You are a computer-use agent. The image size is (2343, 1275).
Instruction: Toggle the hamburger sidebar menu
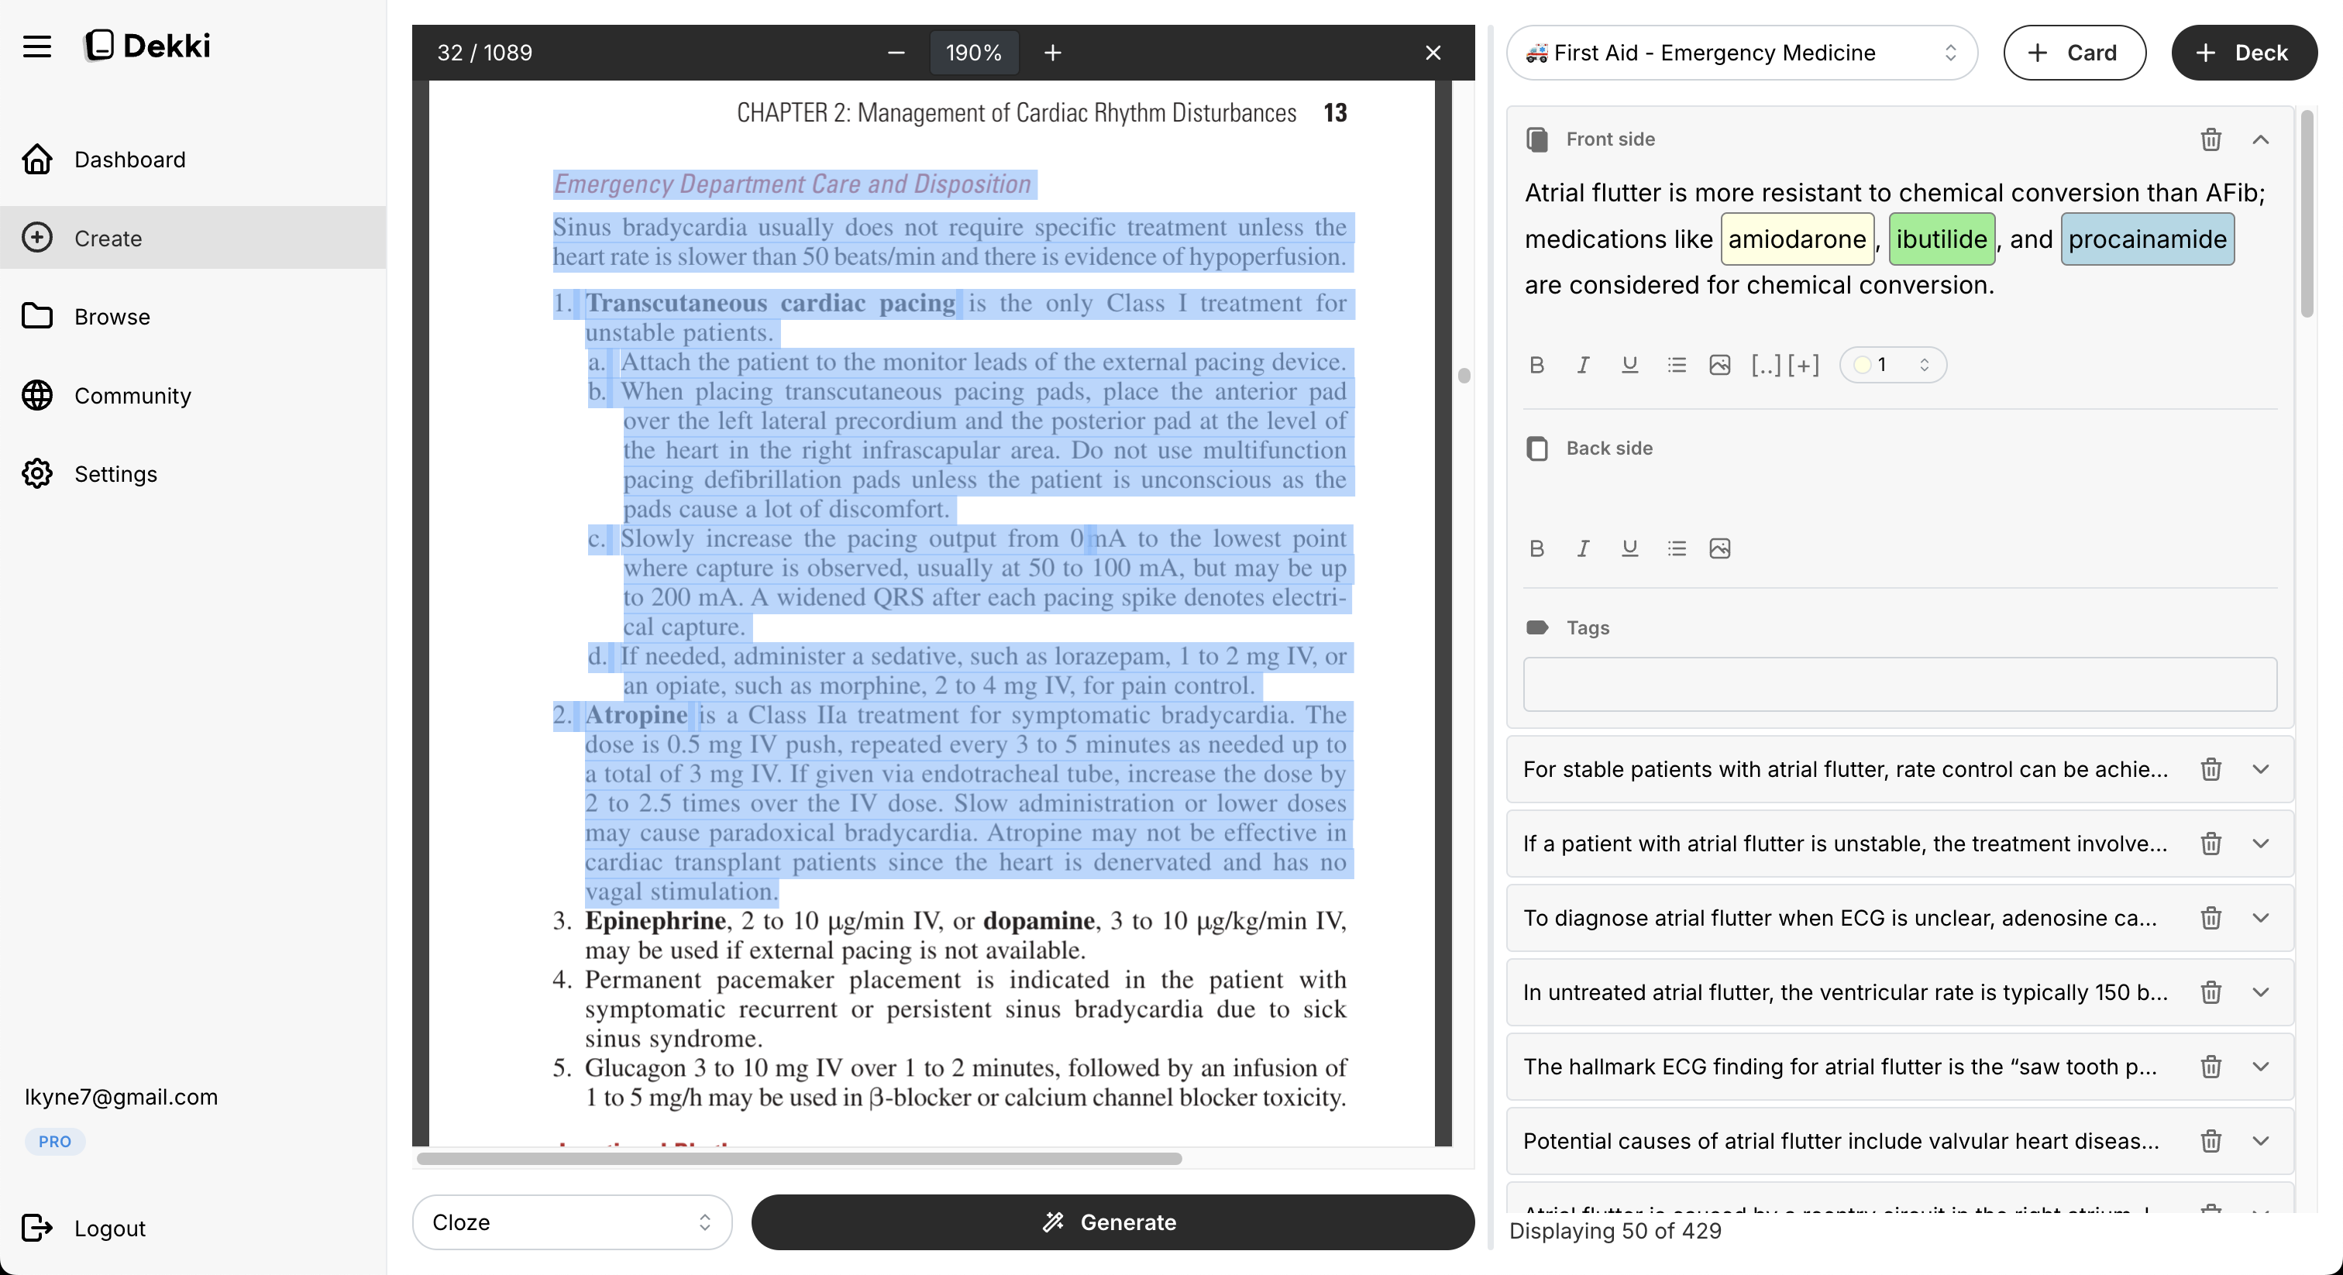(x=37, y=46)
